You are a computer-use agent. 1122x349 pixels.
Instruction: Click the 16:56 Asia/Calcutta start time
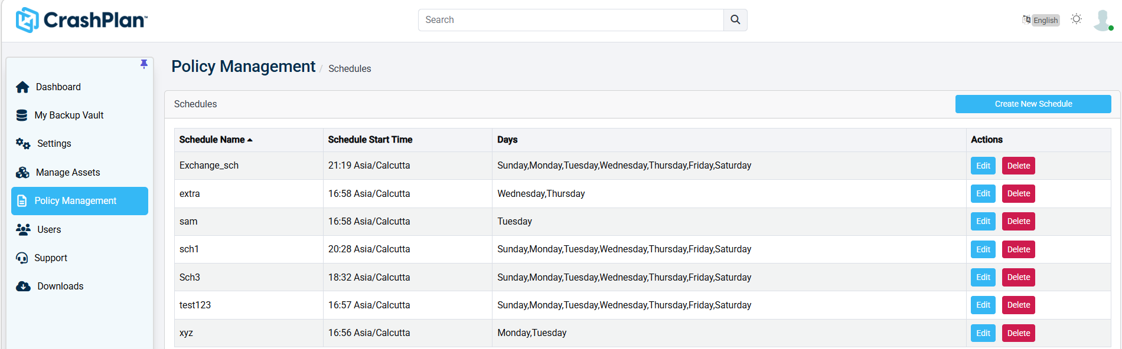369,333
